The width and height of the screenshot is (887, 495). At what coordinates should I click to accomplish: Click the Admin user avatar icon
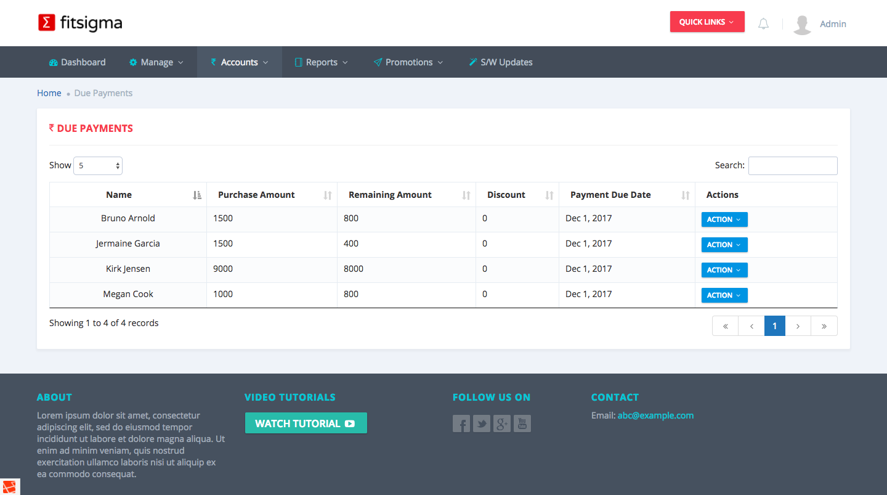(802, 24)
